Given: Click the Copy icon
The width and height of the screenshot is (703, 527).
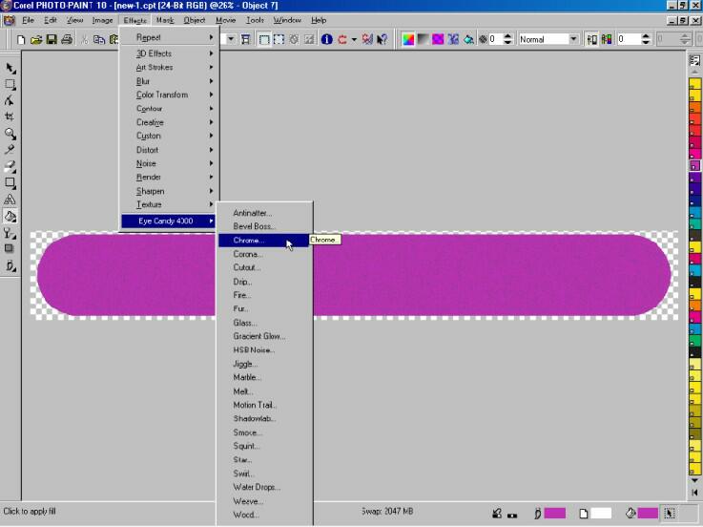Looking at the screenshot, I should 99,39.
